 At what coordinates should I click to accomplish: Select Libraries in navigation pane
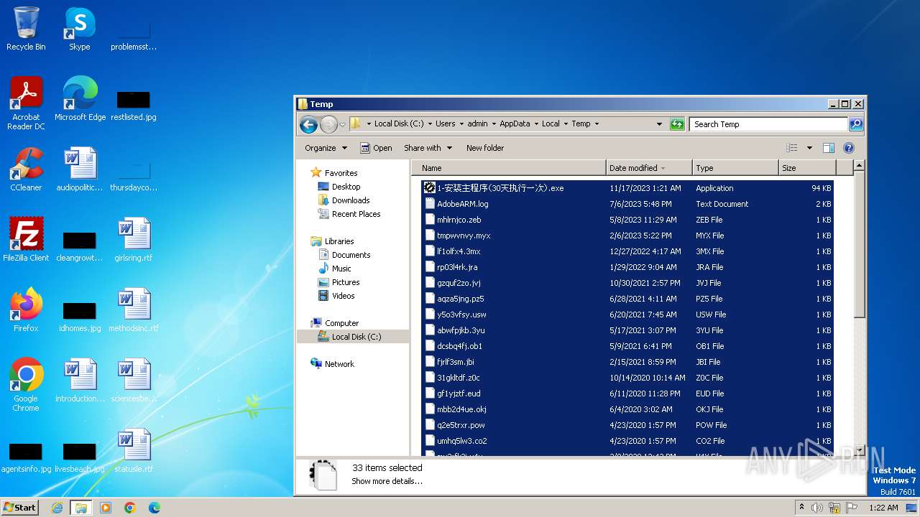pyautogui.click(x=332, y=241)
